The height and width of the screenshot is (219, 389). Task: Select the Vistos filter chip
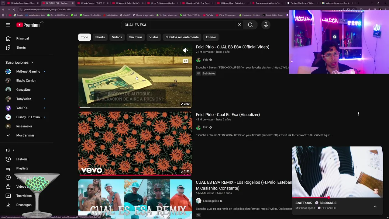154,37
